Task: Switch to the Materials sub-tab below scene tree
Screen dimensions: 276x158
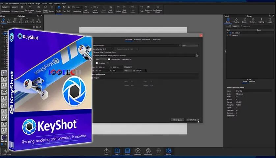Action: coord(252,81)
